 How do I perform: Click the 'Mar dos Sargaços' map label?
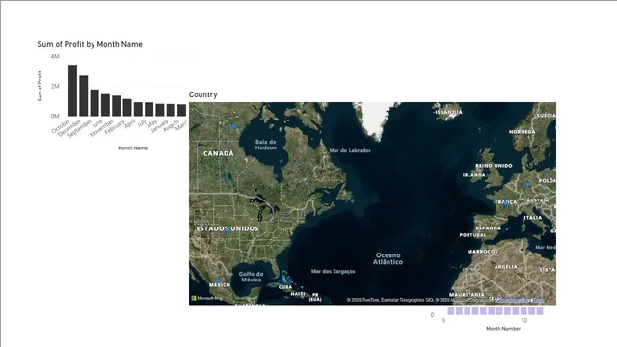point(333,271)
